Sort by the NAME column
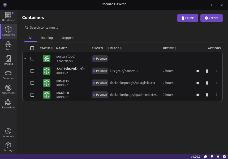The image size is (228, 159). point(62,48)
